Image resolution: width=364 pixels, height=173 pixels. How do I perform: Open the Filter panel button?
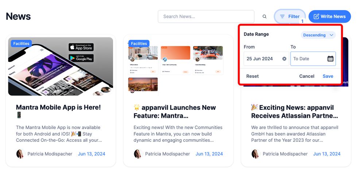tap(290, 16)
